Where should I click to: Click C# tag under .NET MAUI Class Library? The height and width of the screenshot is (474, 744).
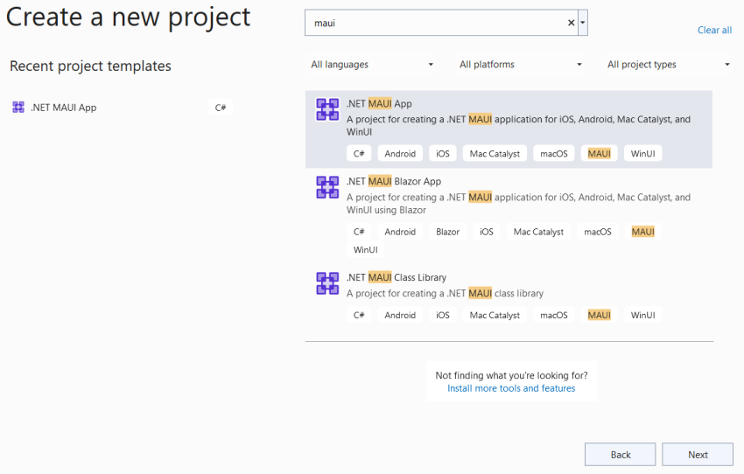click(359, 315)
